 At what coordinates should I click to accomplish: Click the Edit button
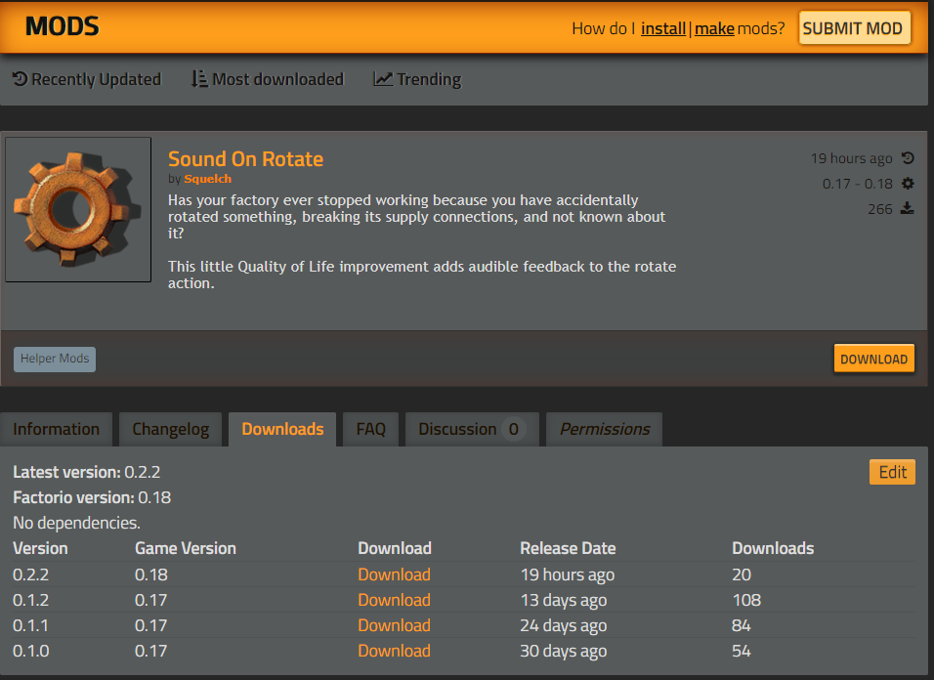pos(892,472)
